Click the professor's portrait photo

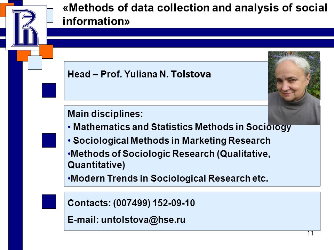click(294, 88)
